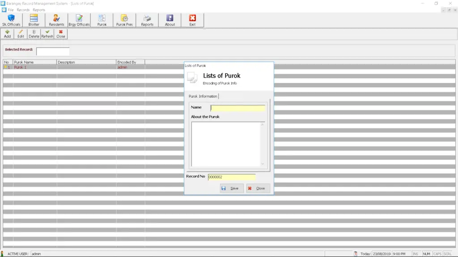Open the Reports printing module
Screen dimensions: 458x257
147,20
